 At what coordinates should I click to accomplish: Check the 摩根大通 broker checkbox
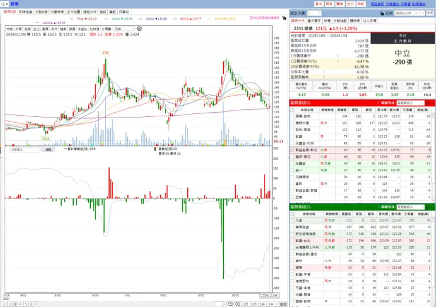click(x=292, y=123)
